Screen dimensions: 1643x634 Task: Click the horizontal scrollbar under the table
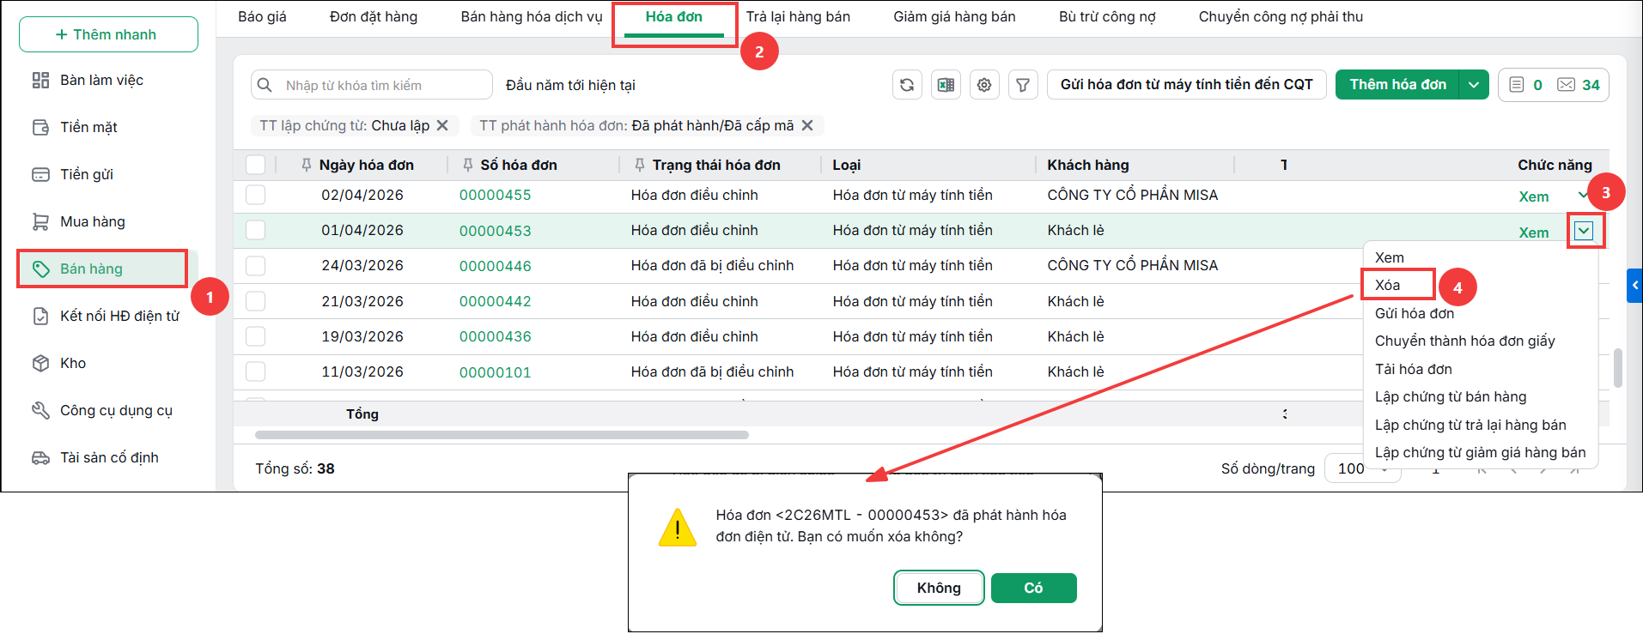tap(502, 435)
